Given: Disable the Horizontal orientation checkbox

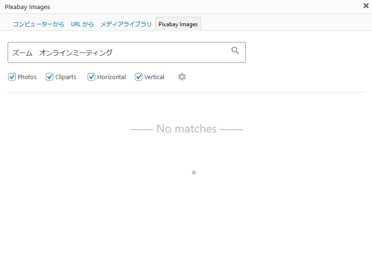Looking at the screenshot, I should (91, 77).
